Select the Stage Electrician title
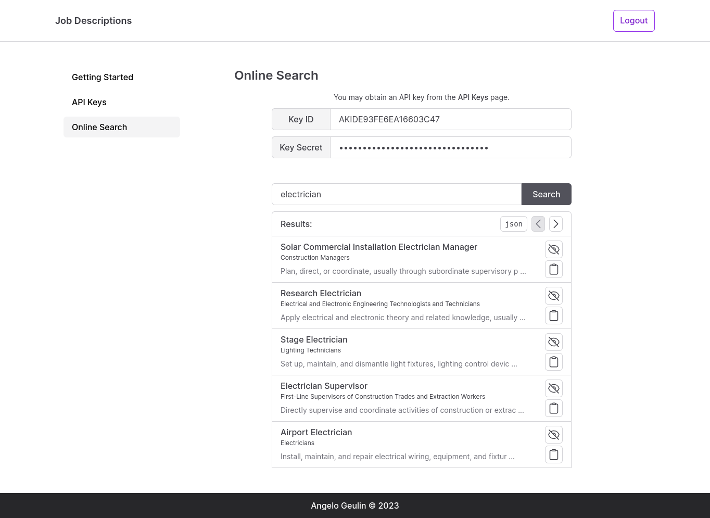 click(x=314, y=339)
